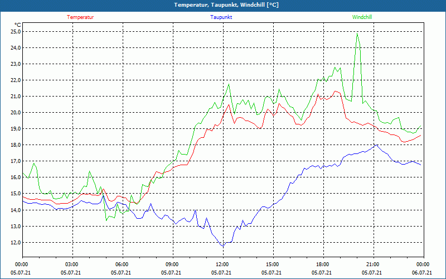Viewport: 446px width, 279px height.
Task: Click the red Temperatur legend label
Action: pyautogui.click(x=80, y=17)
